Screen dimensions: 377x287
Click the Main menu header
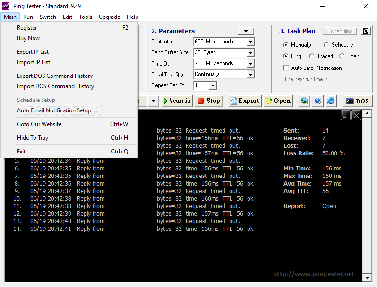[x=10, y=17]
